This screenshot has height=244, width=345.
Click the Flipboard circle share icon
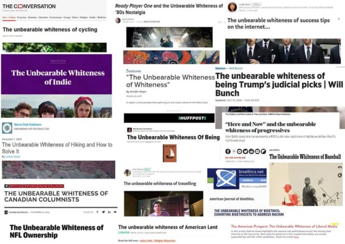263,151
